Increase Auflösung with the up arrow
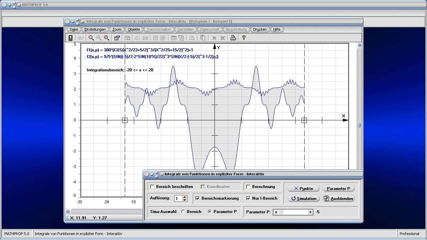Image resolution: width=427 pixels, height=240 pixels. pos(185,197)
